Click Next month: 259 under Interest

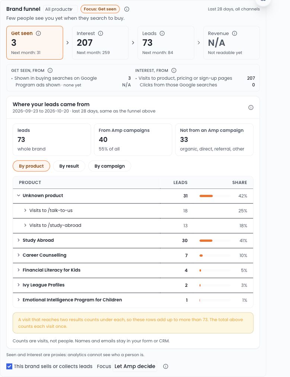point(93,53)
